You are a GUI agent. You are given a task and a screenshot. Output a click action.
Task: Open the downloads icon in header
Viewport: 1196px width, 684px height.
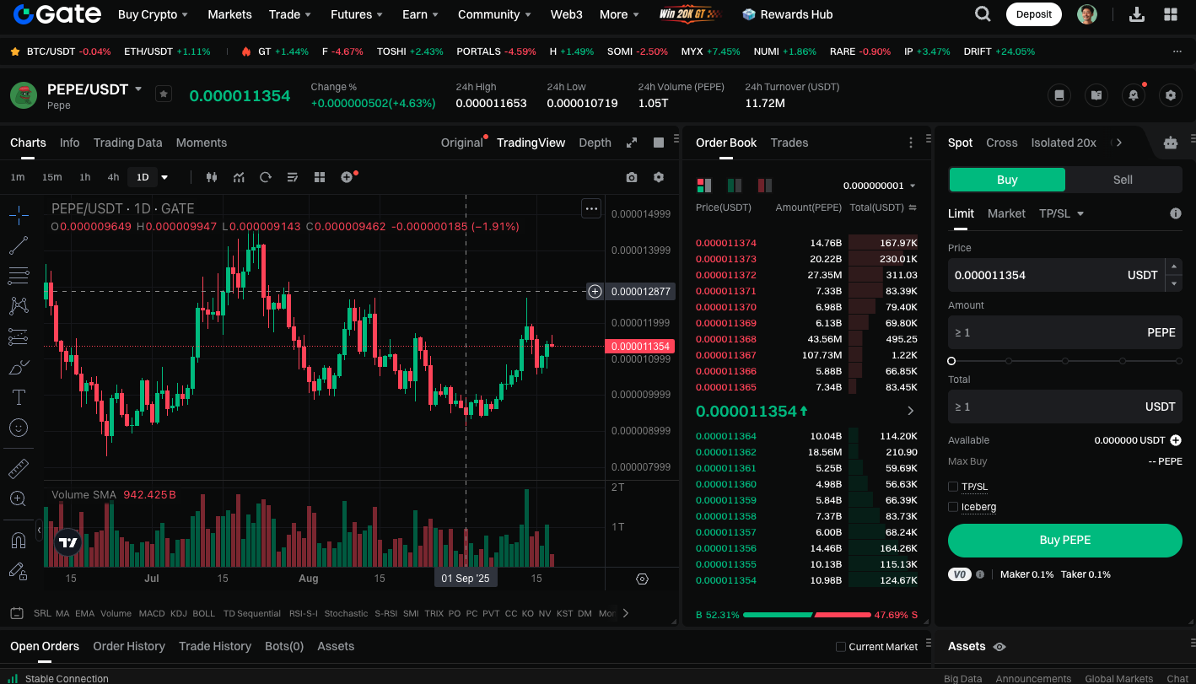pyautogui.click(x=1137, y=14)
